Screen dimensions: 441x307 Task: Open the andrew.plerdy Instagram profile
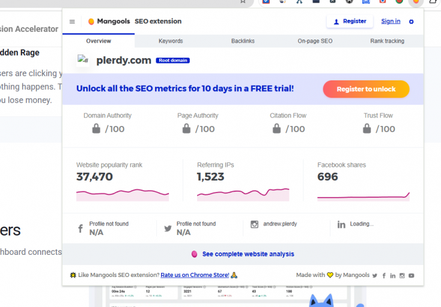280,224
